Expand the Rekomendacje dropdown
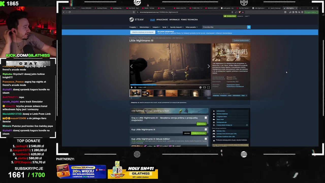325x183 pixels. click(x=145, y=27)
